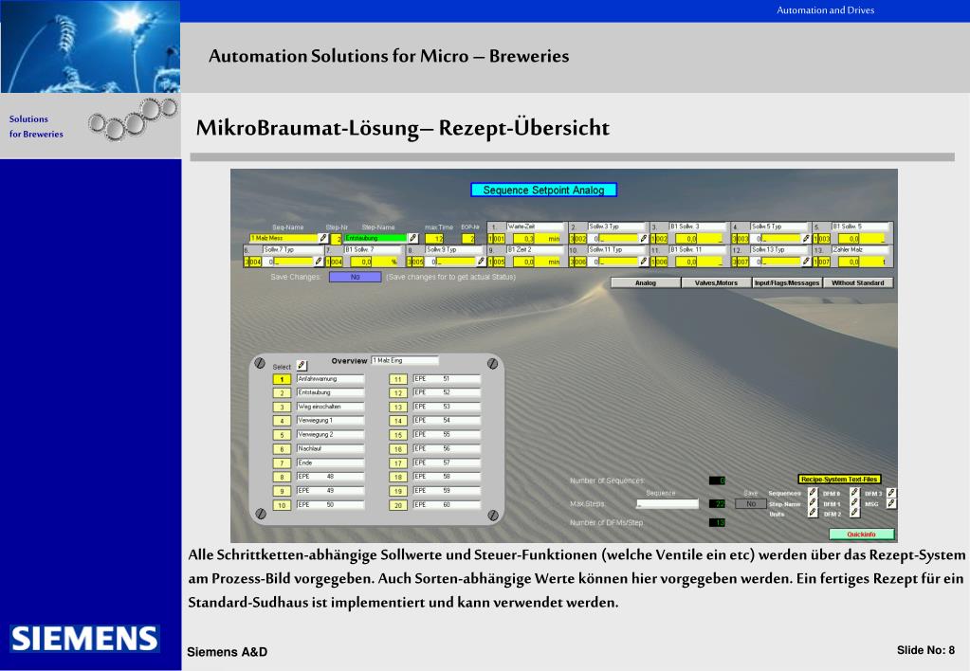Click the EOP-Nr value field
Image resolution: width=970 pixels, height=671 pixels.
(x=468, y=239)
